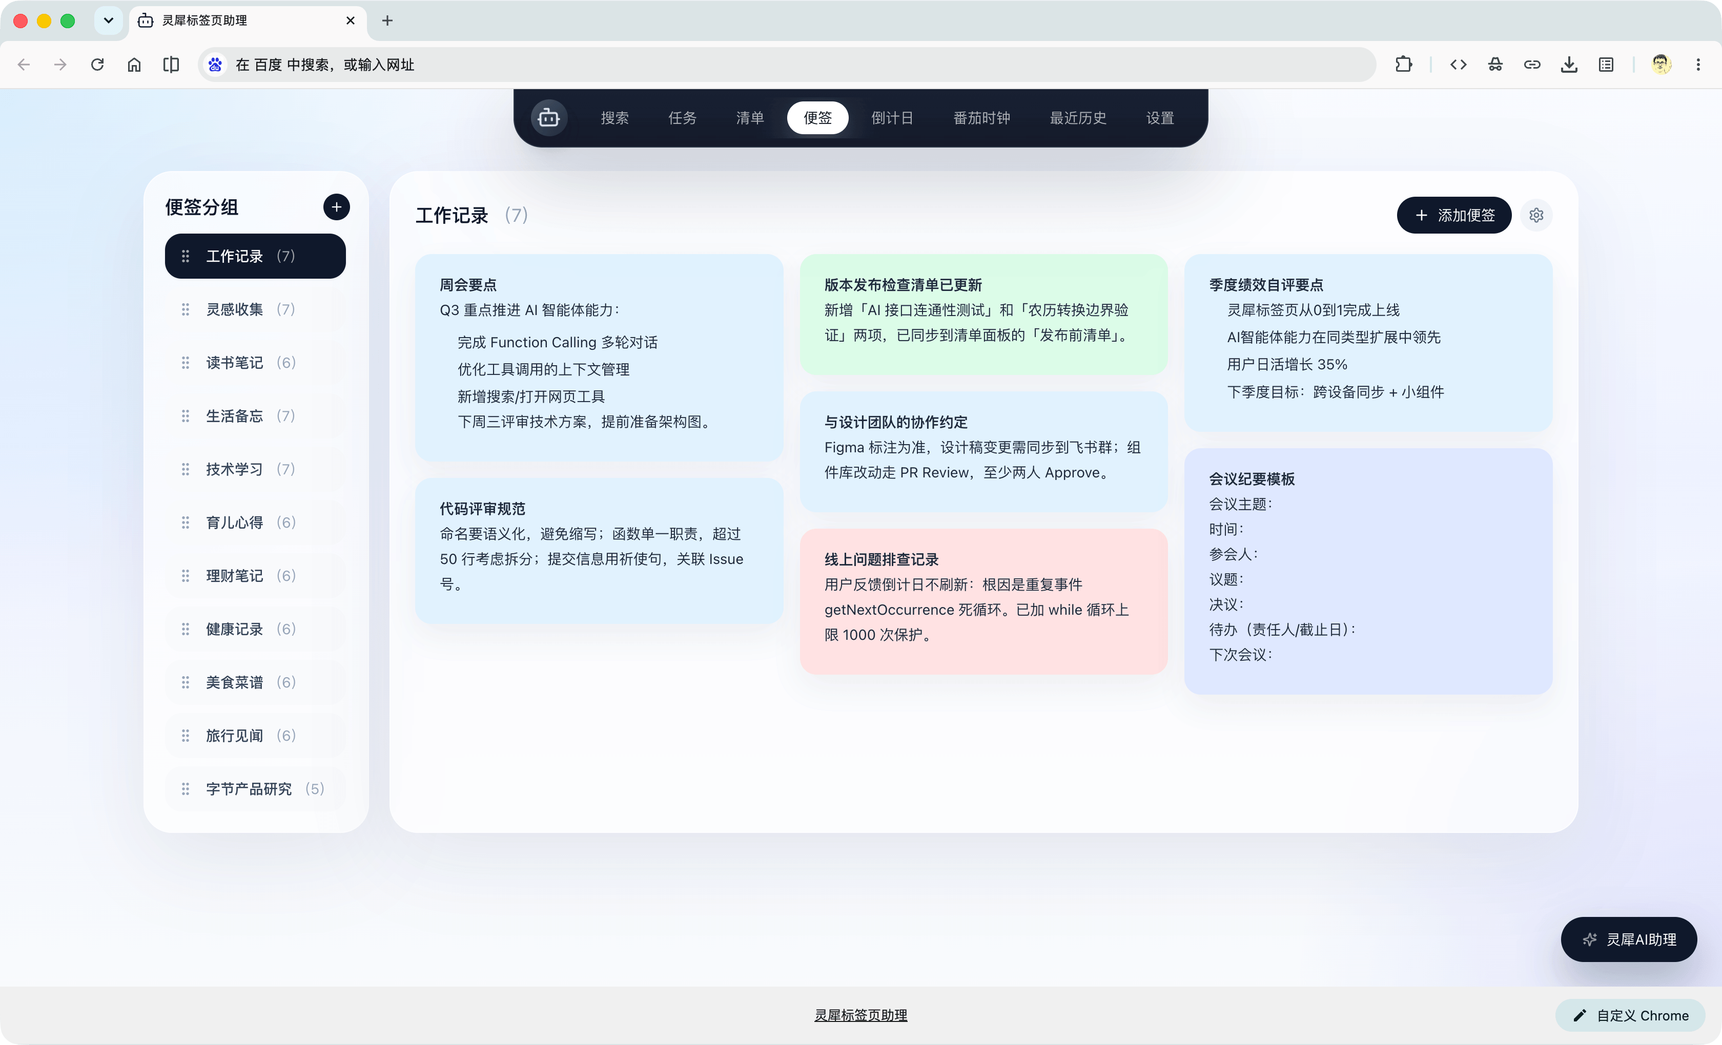Viewport: 1722px width, 1045px height.
Task: Open browser extensions puzzle icon
Action: (x=1403, y=64)
